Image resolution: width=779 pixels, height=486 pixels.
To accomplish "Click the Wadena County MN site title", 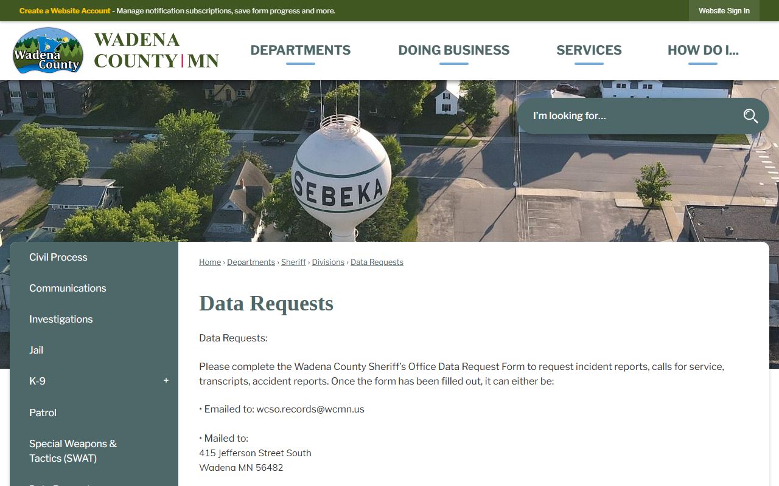I will click(156, 50).
